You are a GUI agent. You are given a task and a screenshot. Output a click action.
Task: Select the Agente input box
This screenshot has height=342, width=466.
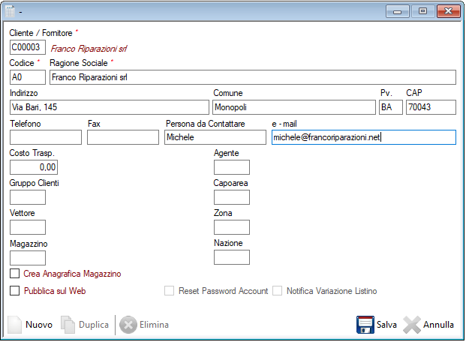point(231,167)
